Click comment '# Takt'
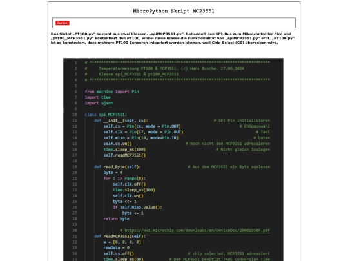The height and width of the screenshot is (261, 348). pyautogui.click(x=263, y=132)
